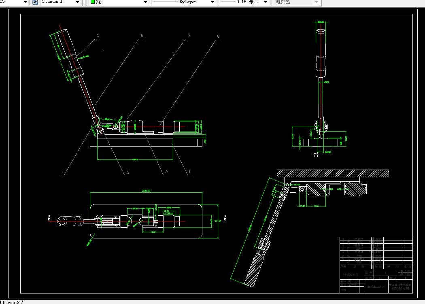
Task: Click the scrollbar area at the bottom
Action: (x=202, y=301)
